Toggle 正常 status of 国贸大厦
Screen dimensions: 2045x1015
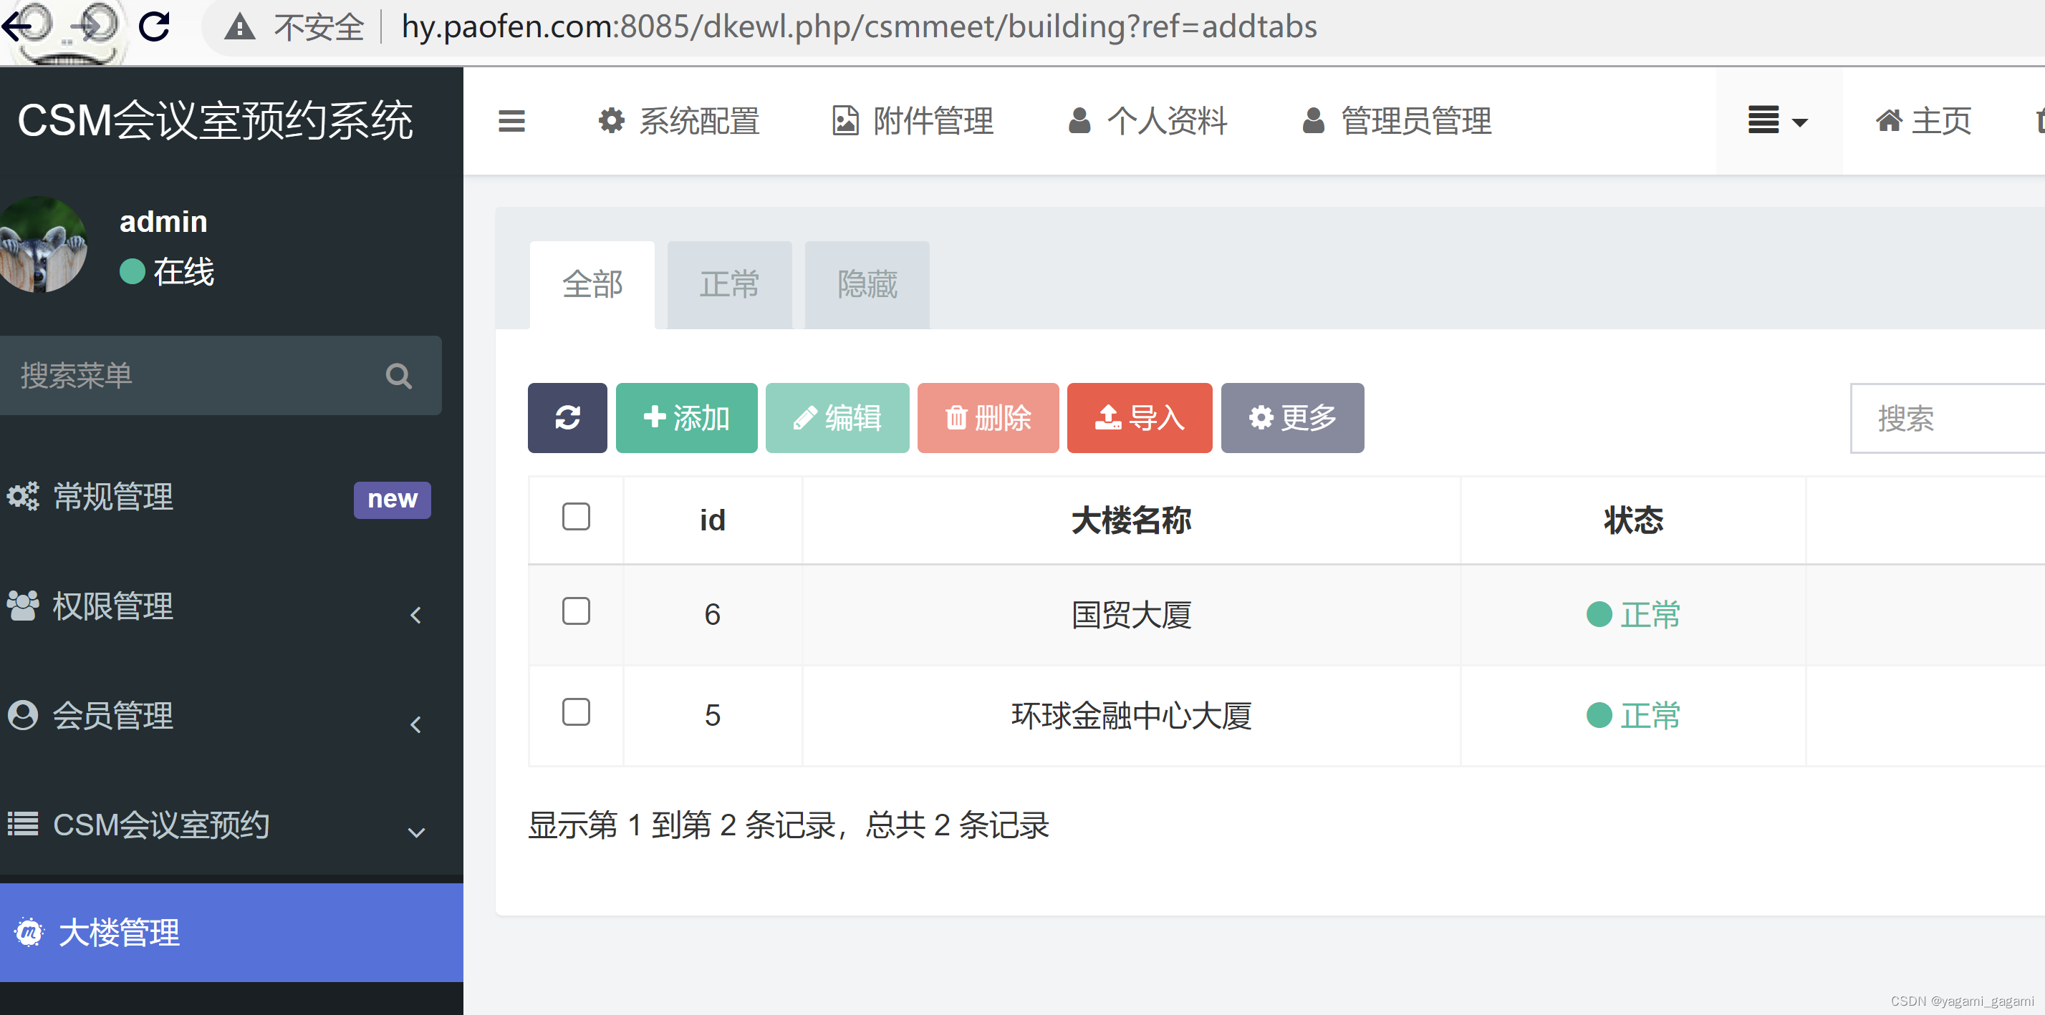tap(1633, 614)
